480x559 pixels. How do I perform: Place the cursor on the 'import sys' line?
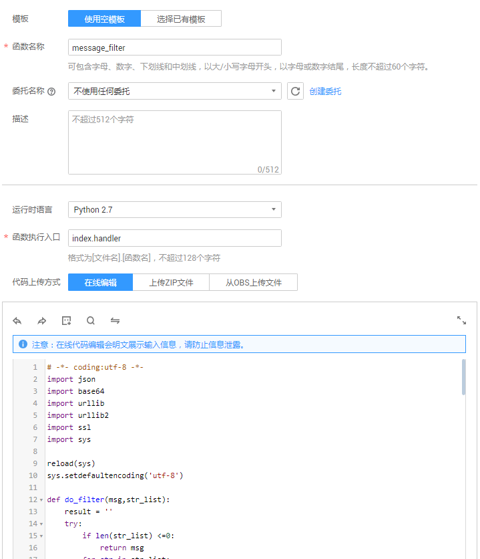tap(69, 439)
